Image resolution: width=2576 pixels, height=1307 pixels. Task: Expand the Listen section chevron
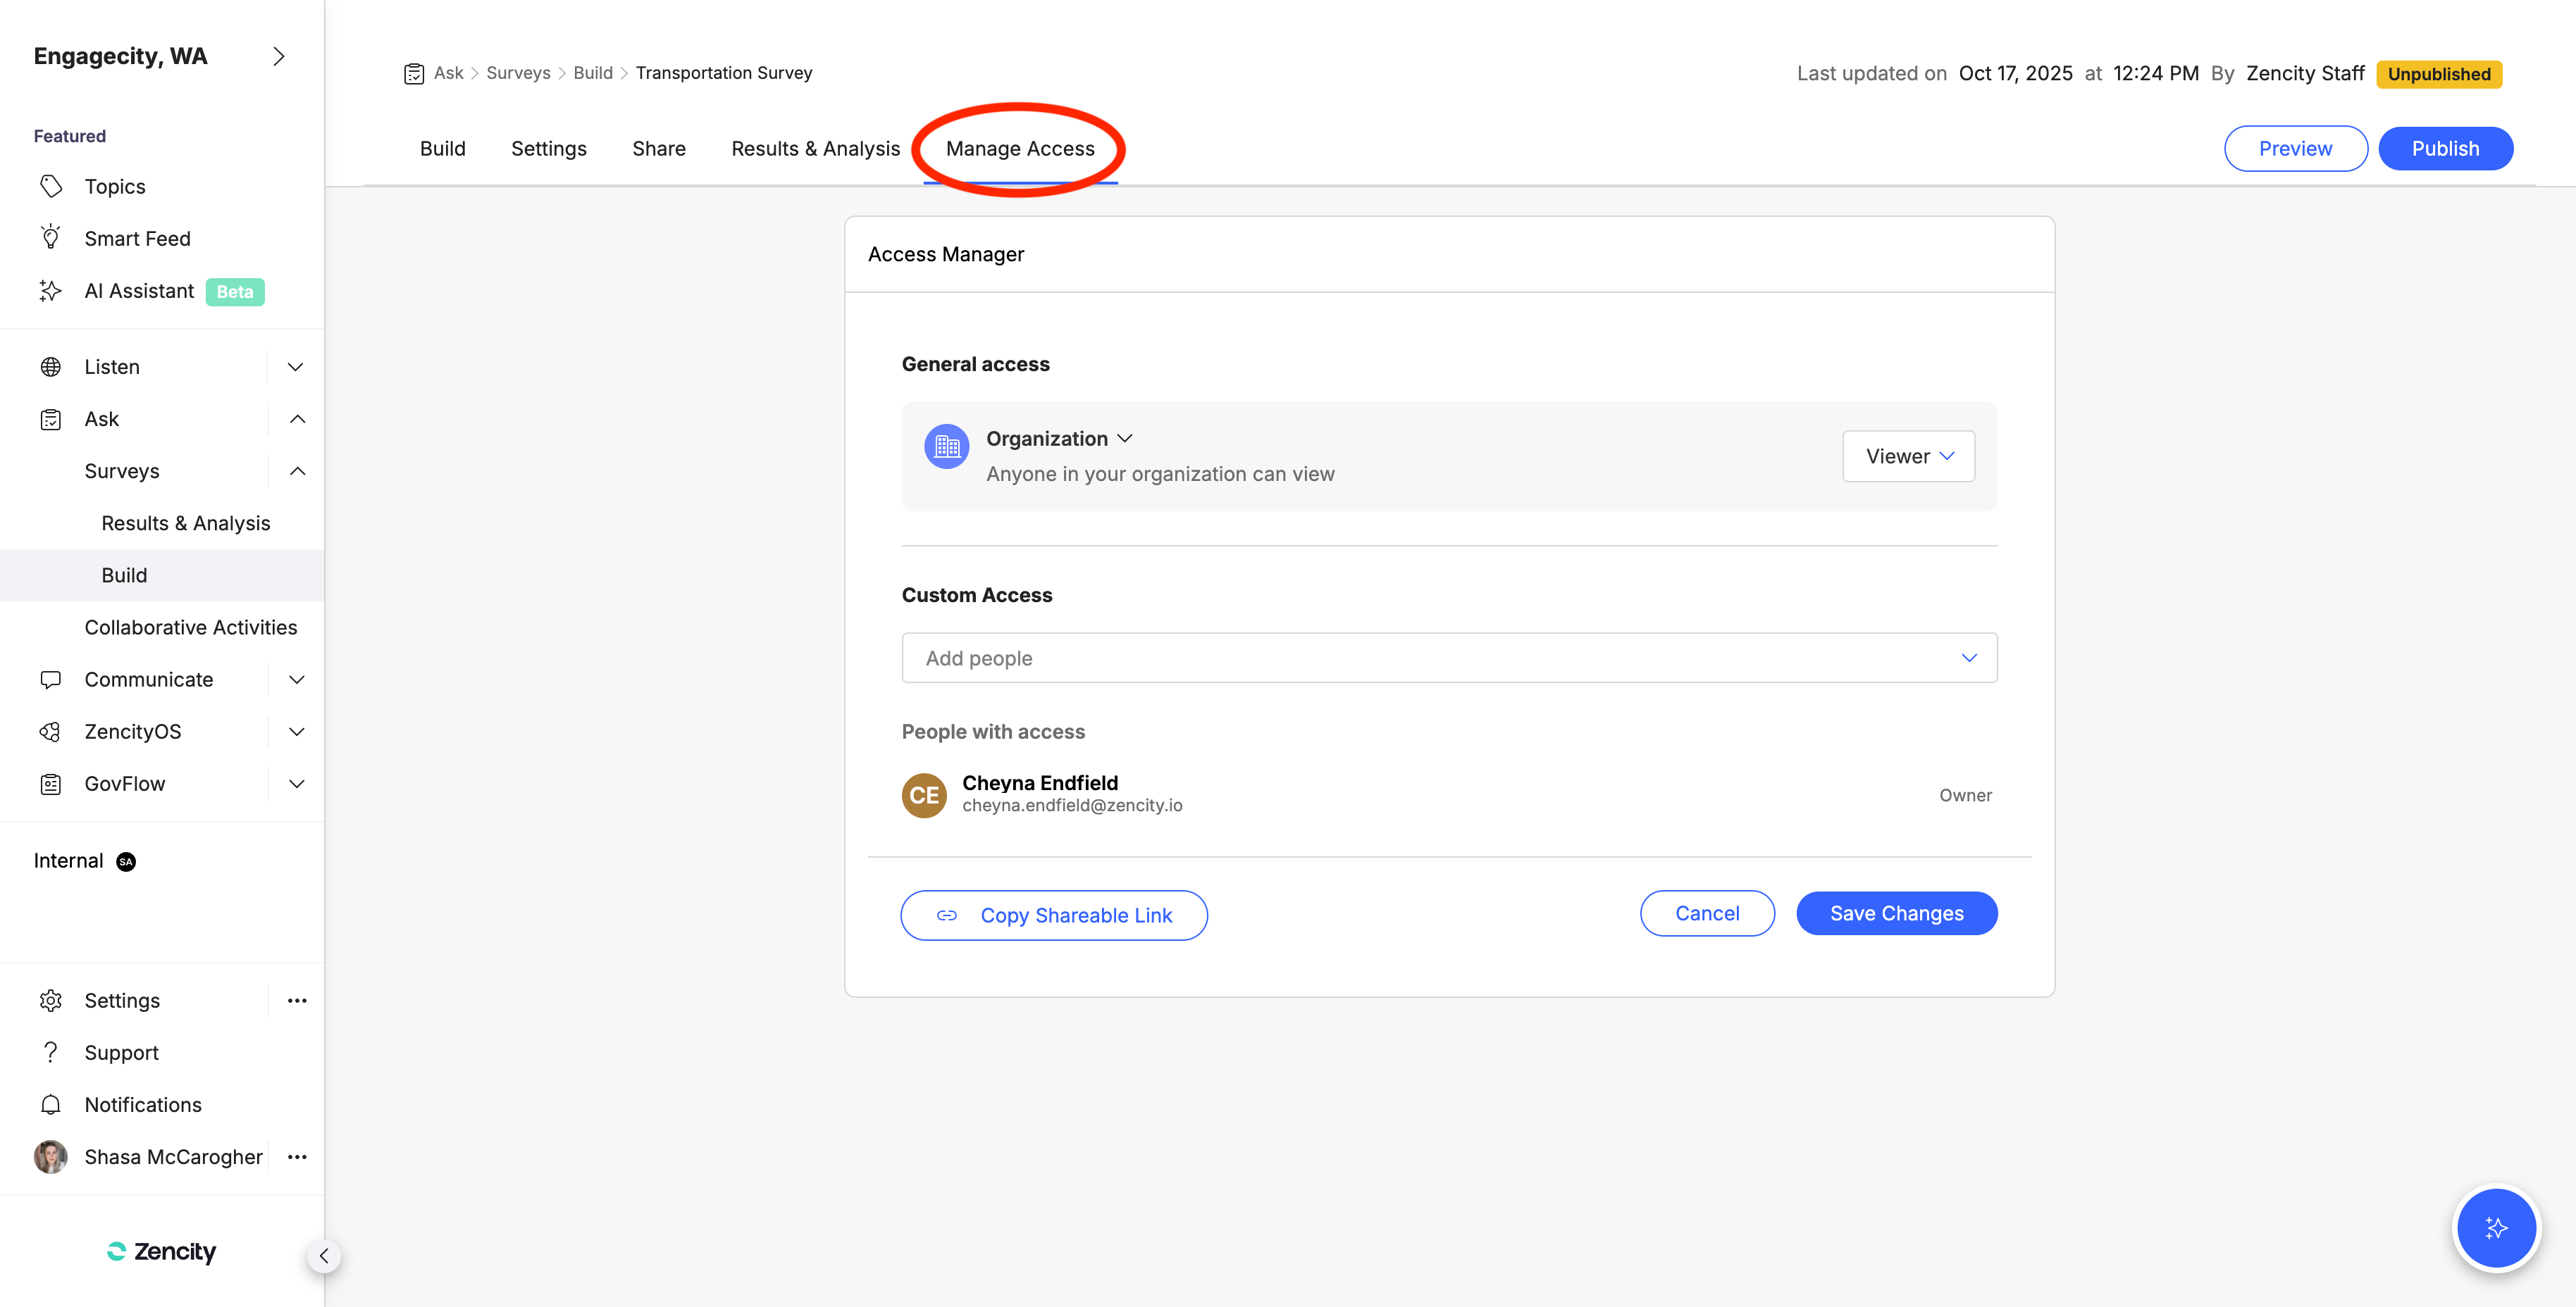pos(296,367)
